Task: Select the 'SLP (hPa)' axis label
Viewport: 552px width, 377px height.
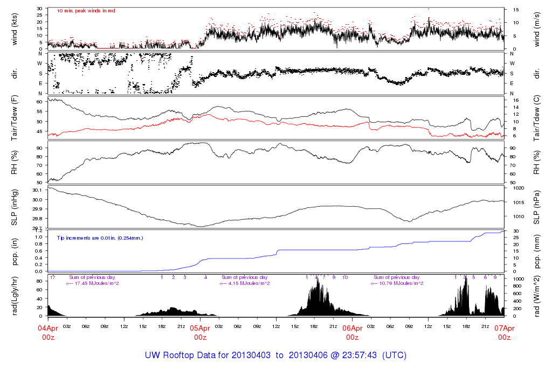Action: (537, 207)
